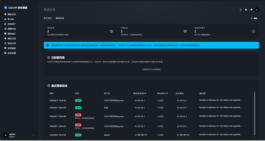Open the bar chart icon sidebar item
Image resolution: width=265 pixels, height=141 pixels.
[x=5, y=29]
